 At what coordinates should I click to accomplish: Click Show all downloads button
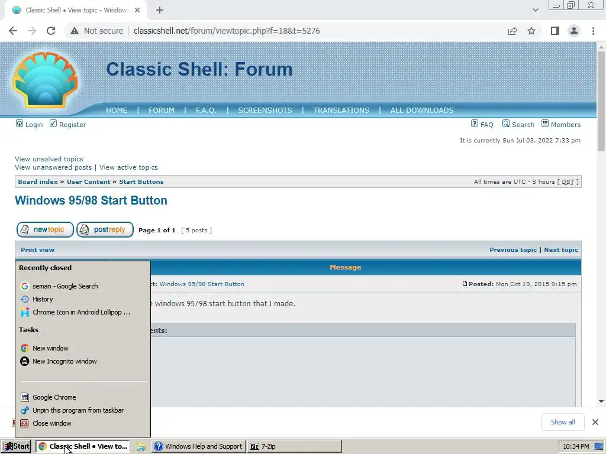(563, 422)
